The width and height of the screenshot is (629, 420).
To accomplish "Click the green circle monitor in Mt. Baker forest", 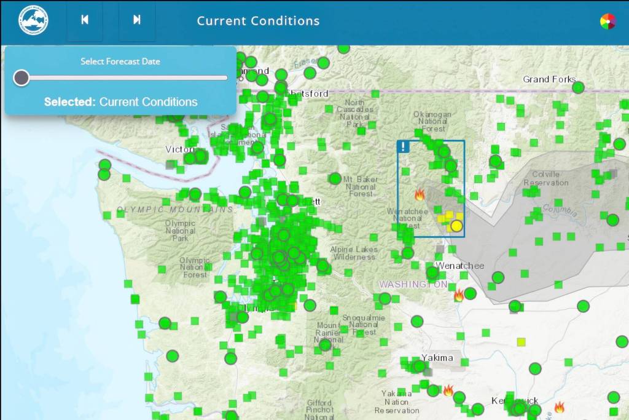I will pos(335,179).
